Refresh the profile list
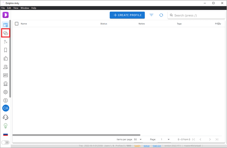Image resolution: width=227 pixels, height=148 pixels. coord(161,15)
